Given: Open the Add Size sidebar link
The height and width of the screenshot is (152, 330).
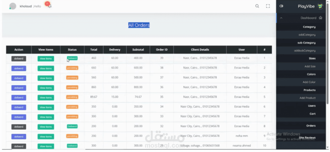Looking at the screenshot, I should coord(310,66).
